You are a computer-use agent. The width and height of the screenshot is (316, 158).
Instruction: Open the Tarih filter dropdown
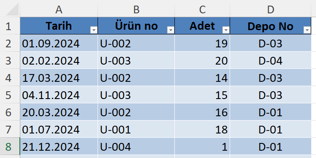tap(94, 30)
